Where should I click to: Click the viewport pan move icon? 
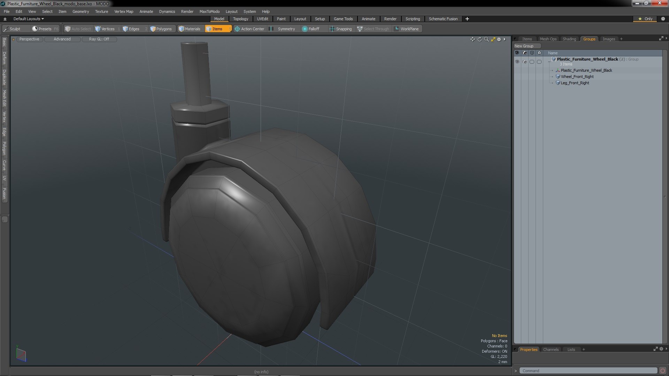[472, 39]
